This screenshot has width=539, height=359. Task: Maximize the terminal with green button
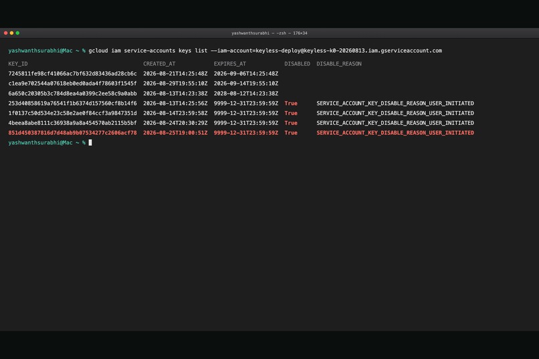(17, 33)
